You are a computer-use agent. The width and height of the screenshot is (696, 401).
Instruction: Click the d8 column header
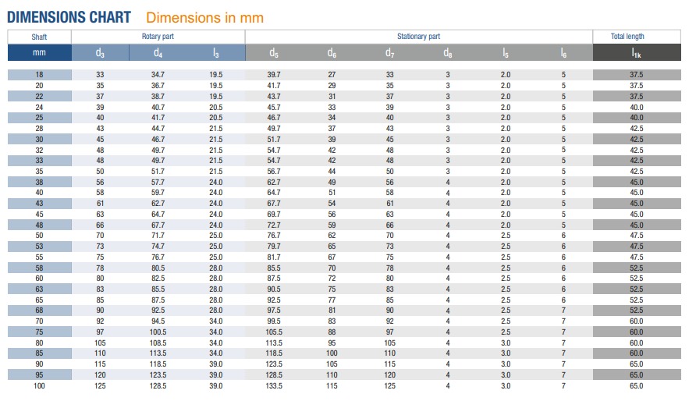point(447,53)
